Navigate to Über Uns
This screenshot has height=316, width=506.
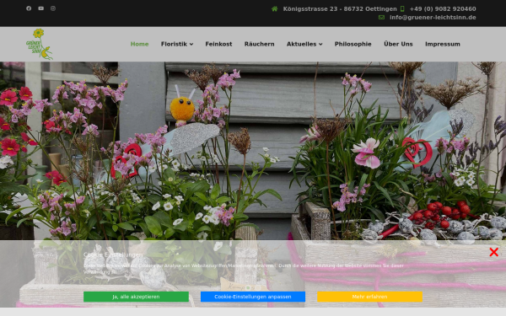tap(398, 44)
